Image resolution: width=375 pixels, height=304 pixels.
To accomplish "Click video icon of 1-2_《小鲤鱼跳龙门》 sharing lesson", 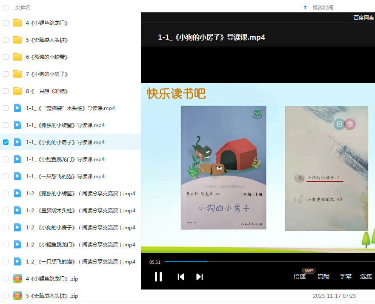I will pos(17,245).
